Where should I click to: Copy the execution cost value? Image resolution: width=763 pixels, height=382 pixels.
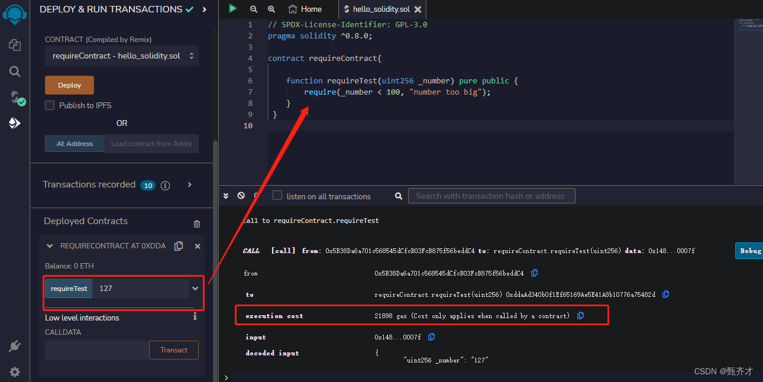click(x=580, y=316)
